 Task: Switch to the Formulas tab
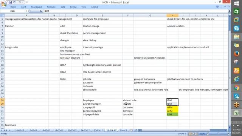click(x=51, y=7)
